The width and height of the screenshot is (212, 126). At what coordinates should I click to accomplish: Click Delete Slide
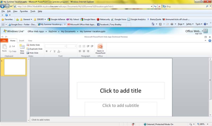33,45
